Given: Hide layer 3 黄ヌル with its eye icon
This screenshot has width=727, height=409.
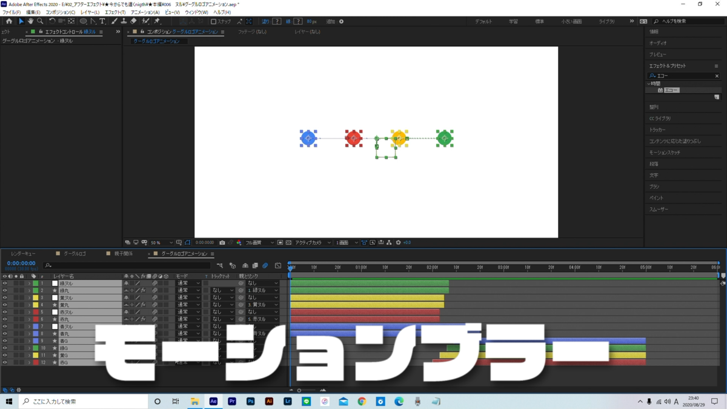Looking at the screenshot, I should (x=5, y=298).
